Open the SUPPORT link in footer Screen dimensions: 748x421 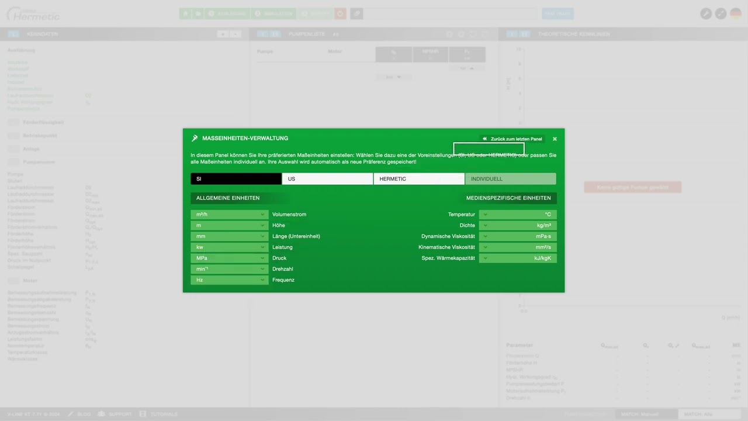point(115,414)
